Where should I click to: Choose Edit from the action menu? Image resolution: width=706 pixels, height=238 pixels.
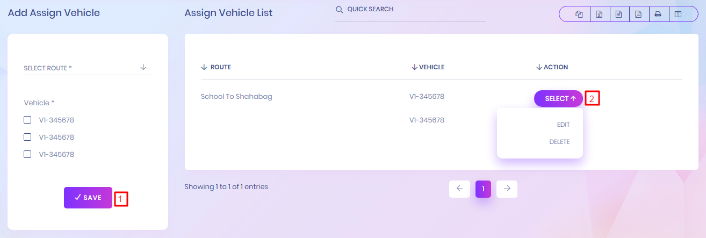click(563, 125)
